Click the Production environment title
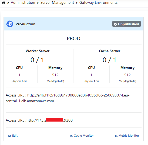This screenshot has width=148, height=145. click(25, 24)
